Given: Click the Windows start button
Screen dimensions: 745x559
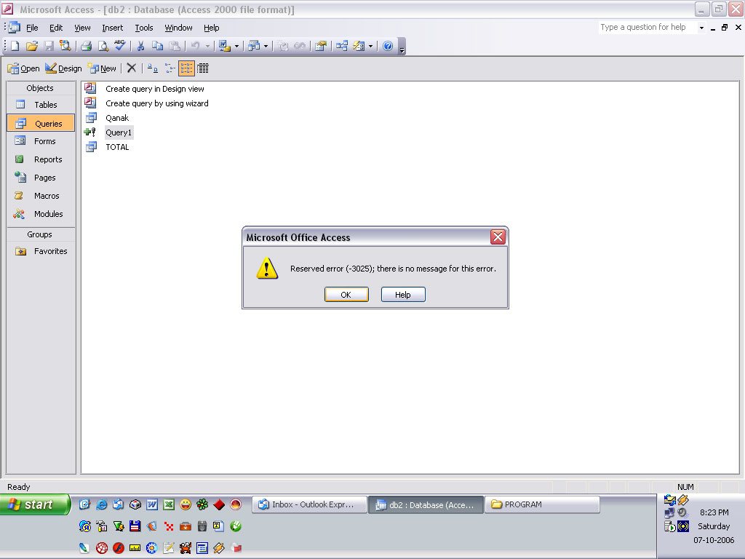Looking at the screenshot, I should [x=35, y=504].
